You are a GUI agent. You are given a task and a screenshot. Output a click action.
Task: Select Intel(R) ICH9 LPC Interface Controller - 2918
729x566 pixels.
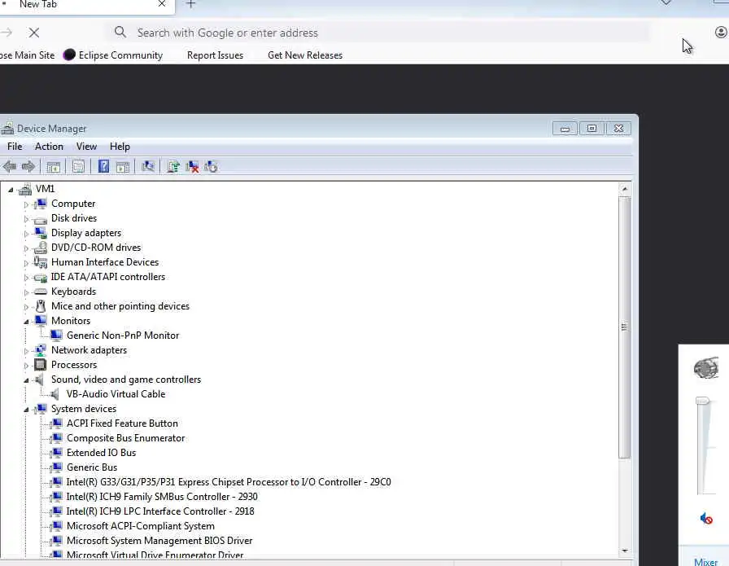160,511
